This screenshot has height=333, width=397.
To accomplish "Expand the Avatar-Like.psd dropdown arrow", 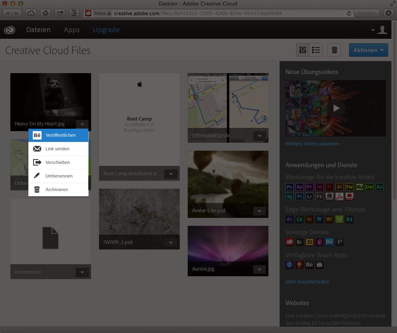I will [x=260, y=211].
